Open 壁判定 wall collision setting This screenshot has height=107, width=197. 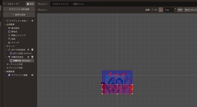pos(14,32)
